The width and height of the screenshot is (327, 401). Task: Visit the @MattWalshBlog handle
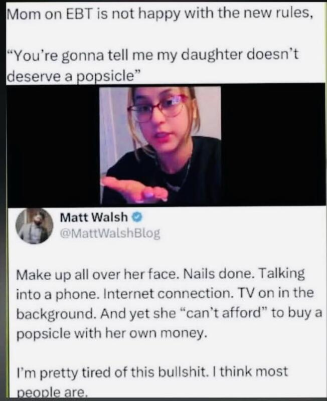(110, 233)
